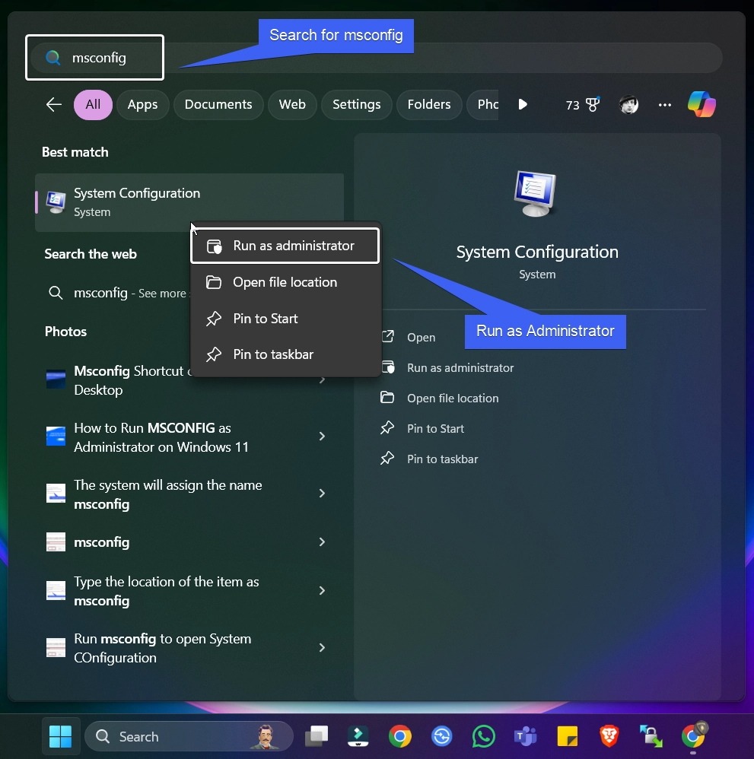The width and height of the screenshot is (754, 759).
Task: Click Open in the details pane
Action: point(421,338)
